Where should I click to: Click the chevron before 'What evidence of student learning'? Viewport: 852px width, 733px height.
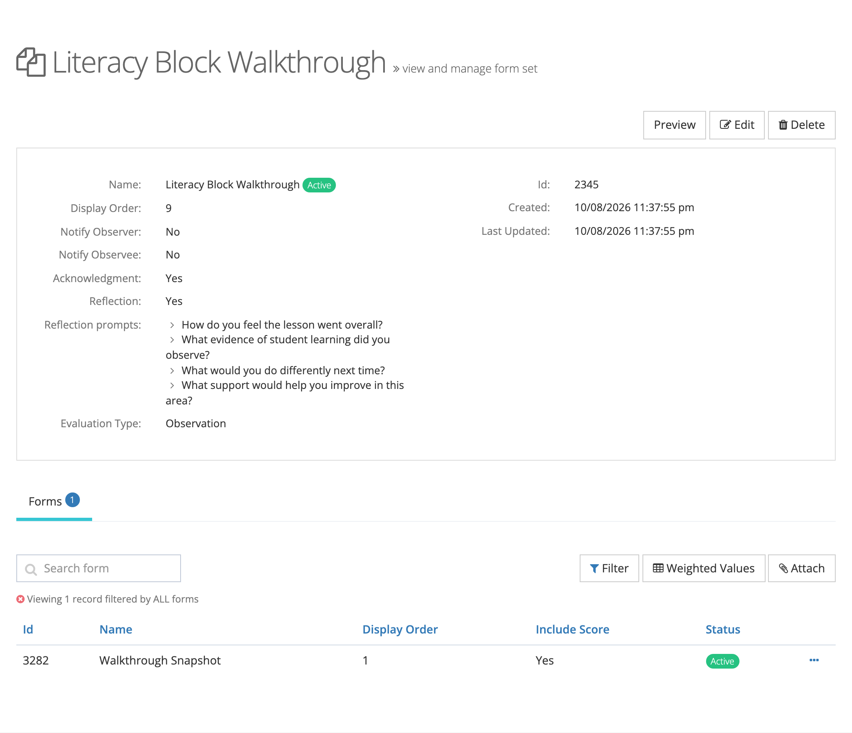point(172,340)
